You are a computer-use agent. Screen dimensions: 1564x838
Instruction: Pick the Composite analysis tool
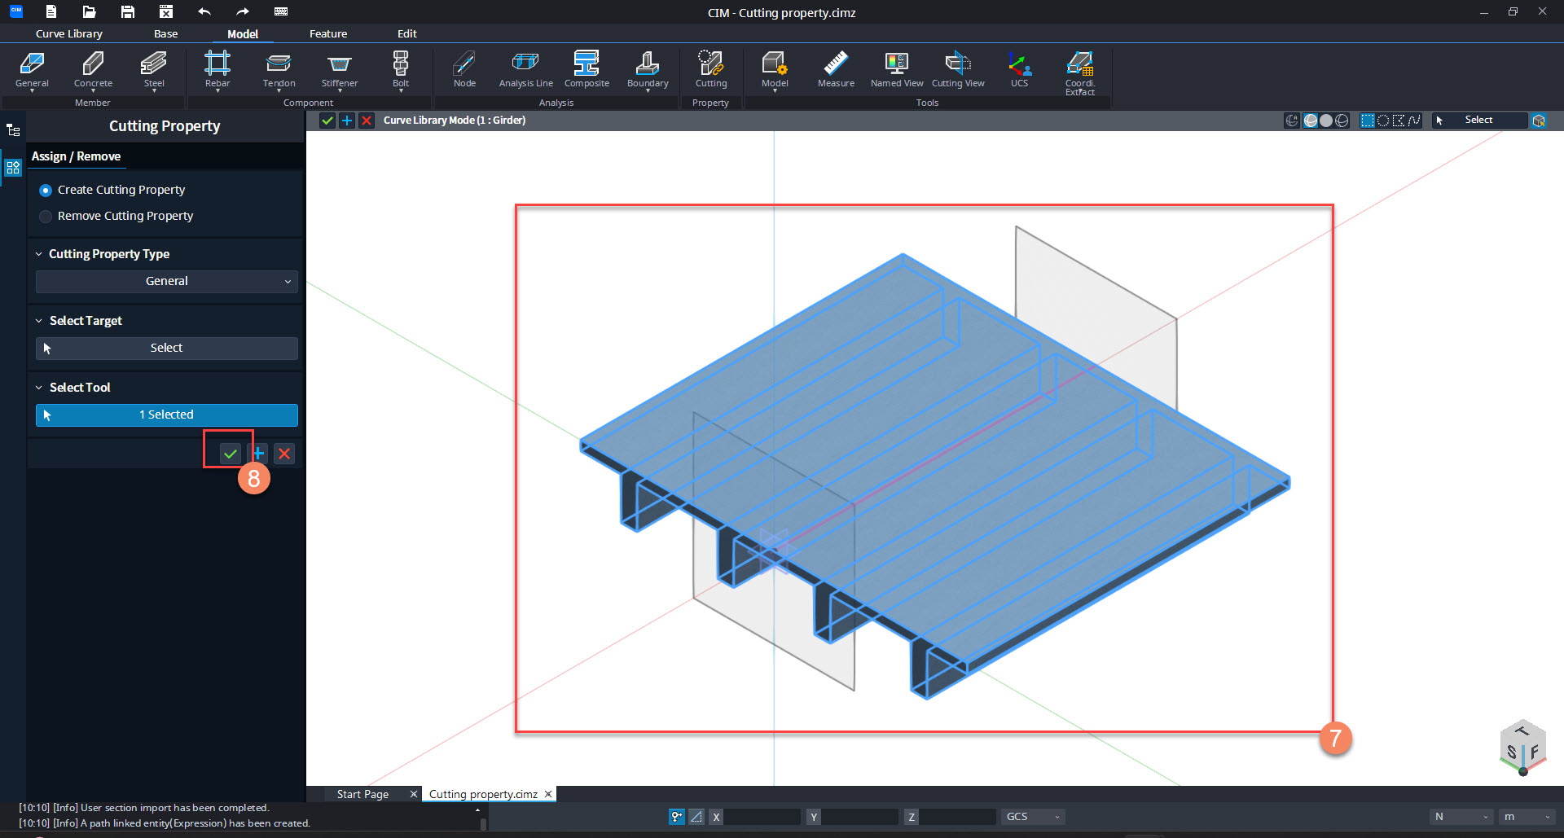(586, 69)
